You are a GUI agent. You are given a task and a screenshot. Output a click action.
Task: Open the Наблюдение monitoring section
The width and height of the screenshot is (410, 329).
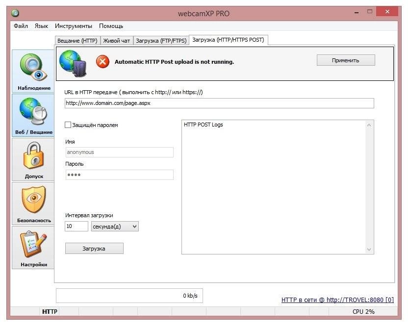pyautogui.click(x=33, y=71)
